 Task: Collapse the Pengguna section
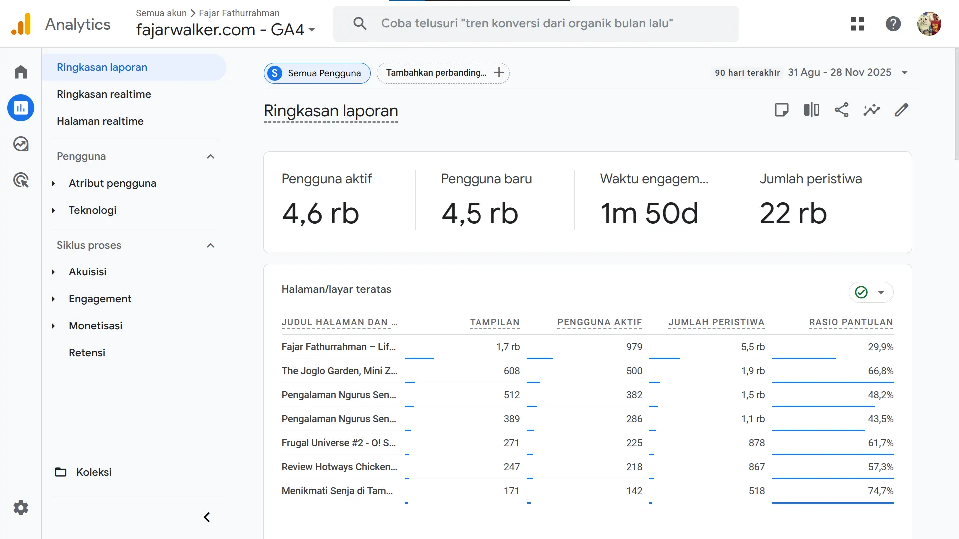[210, 156]
